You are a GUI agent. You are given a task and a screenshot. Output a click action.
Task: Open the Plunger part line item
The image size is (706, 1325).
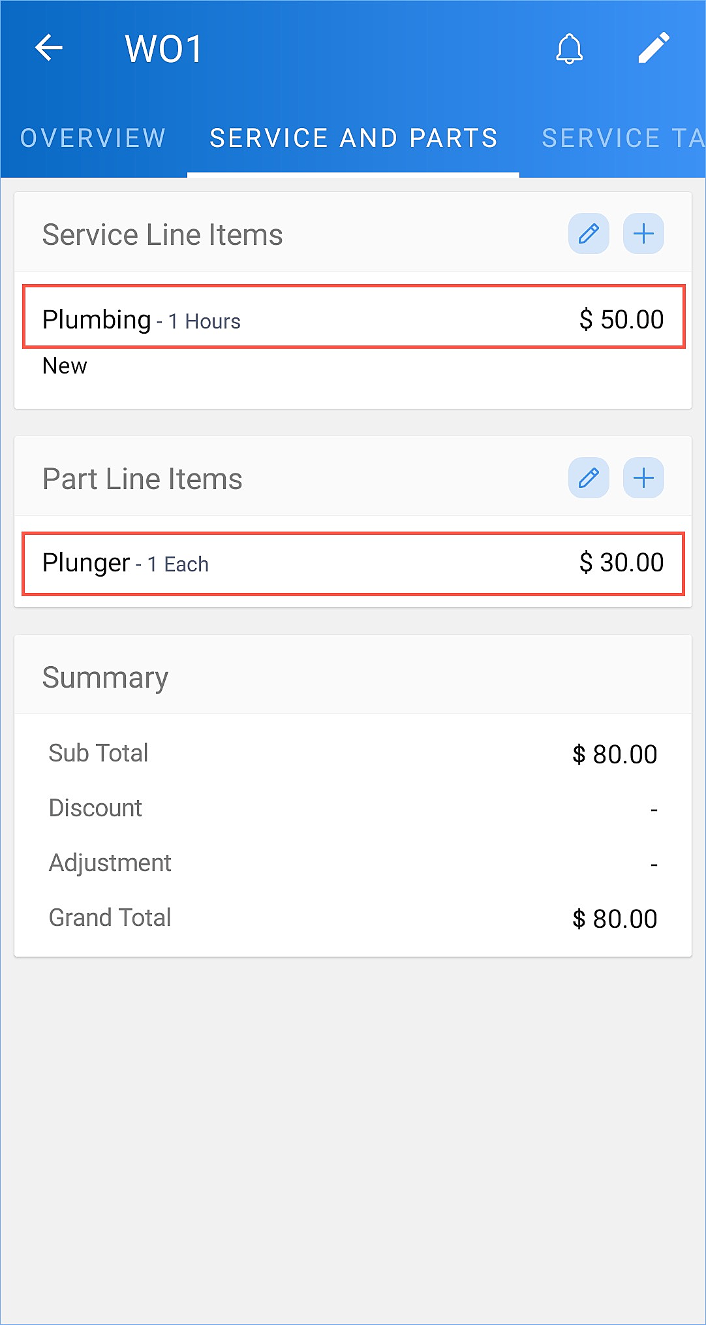354,564
